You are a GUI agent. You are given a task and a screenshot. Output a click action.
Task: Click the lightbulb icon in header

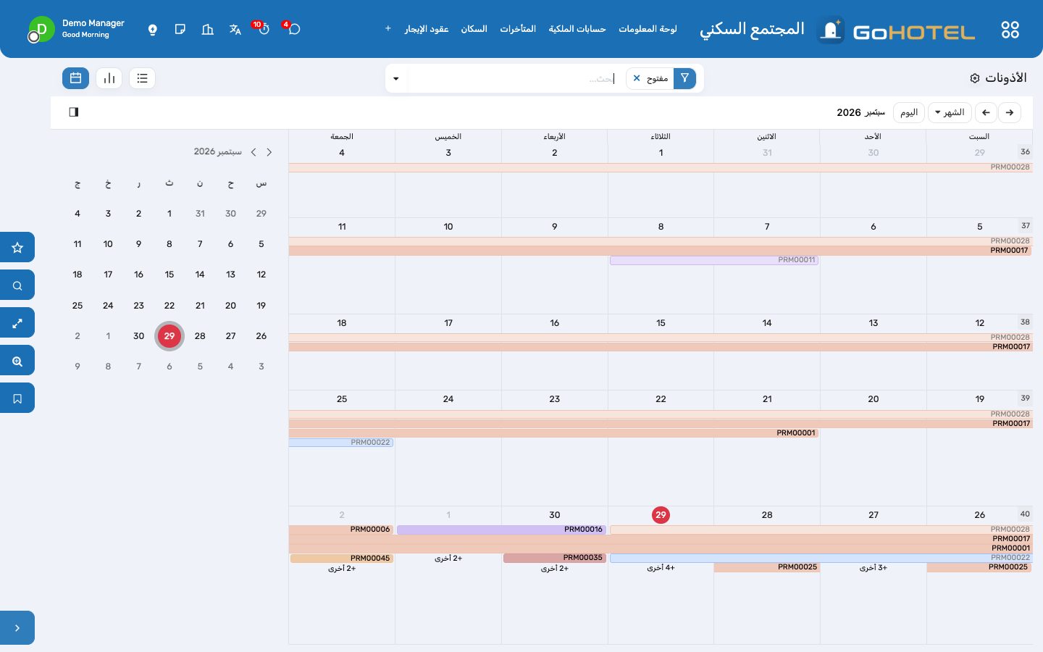click(153, 30)
